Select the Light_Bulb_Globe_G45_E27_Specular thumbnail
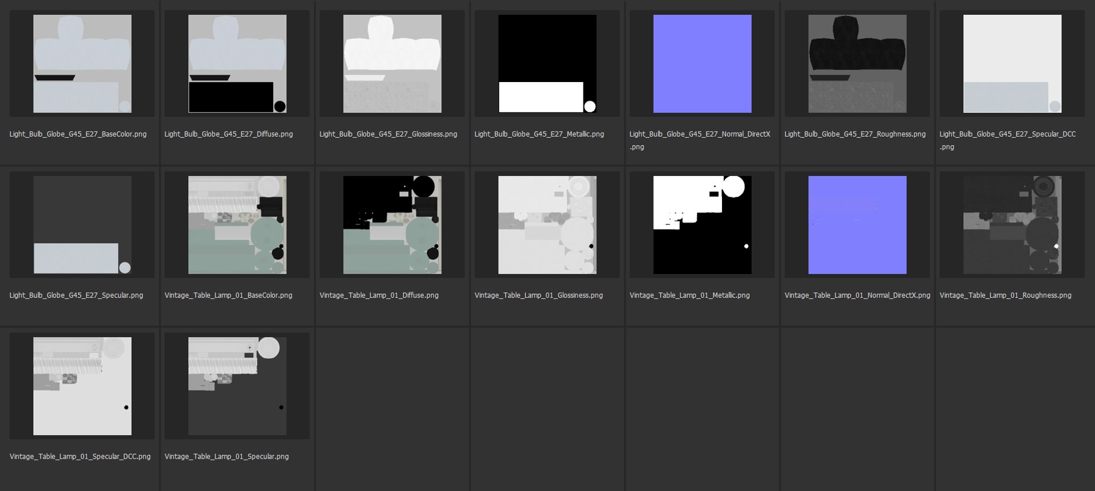This screenshot has height=491, width=1095. click(x=82, y=225)
